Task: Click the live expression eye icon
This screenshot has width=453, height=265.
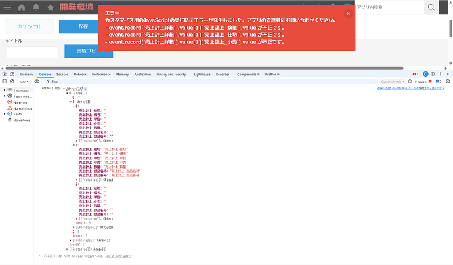Action: click(37, 81)
